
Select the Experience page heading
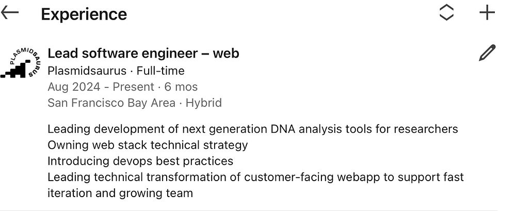[x=84, y=14]
